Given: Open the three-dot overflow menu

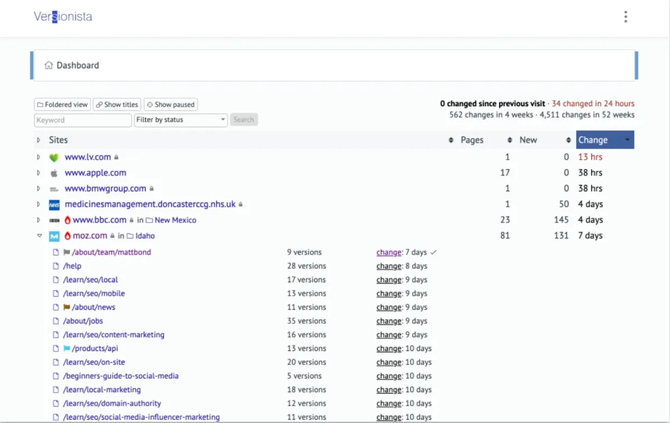Looking at the screenshot, I should [x=625, y=17].
